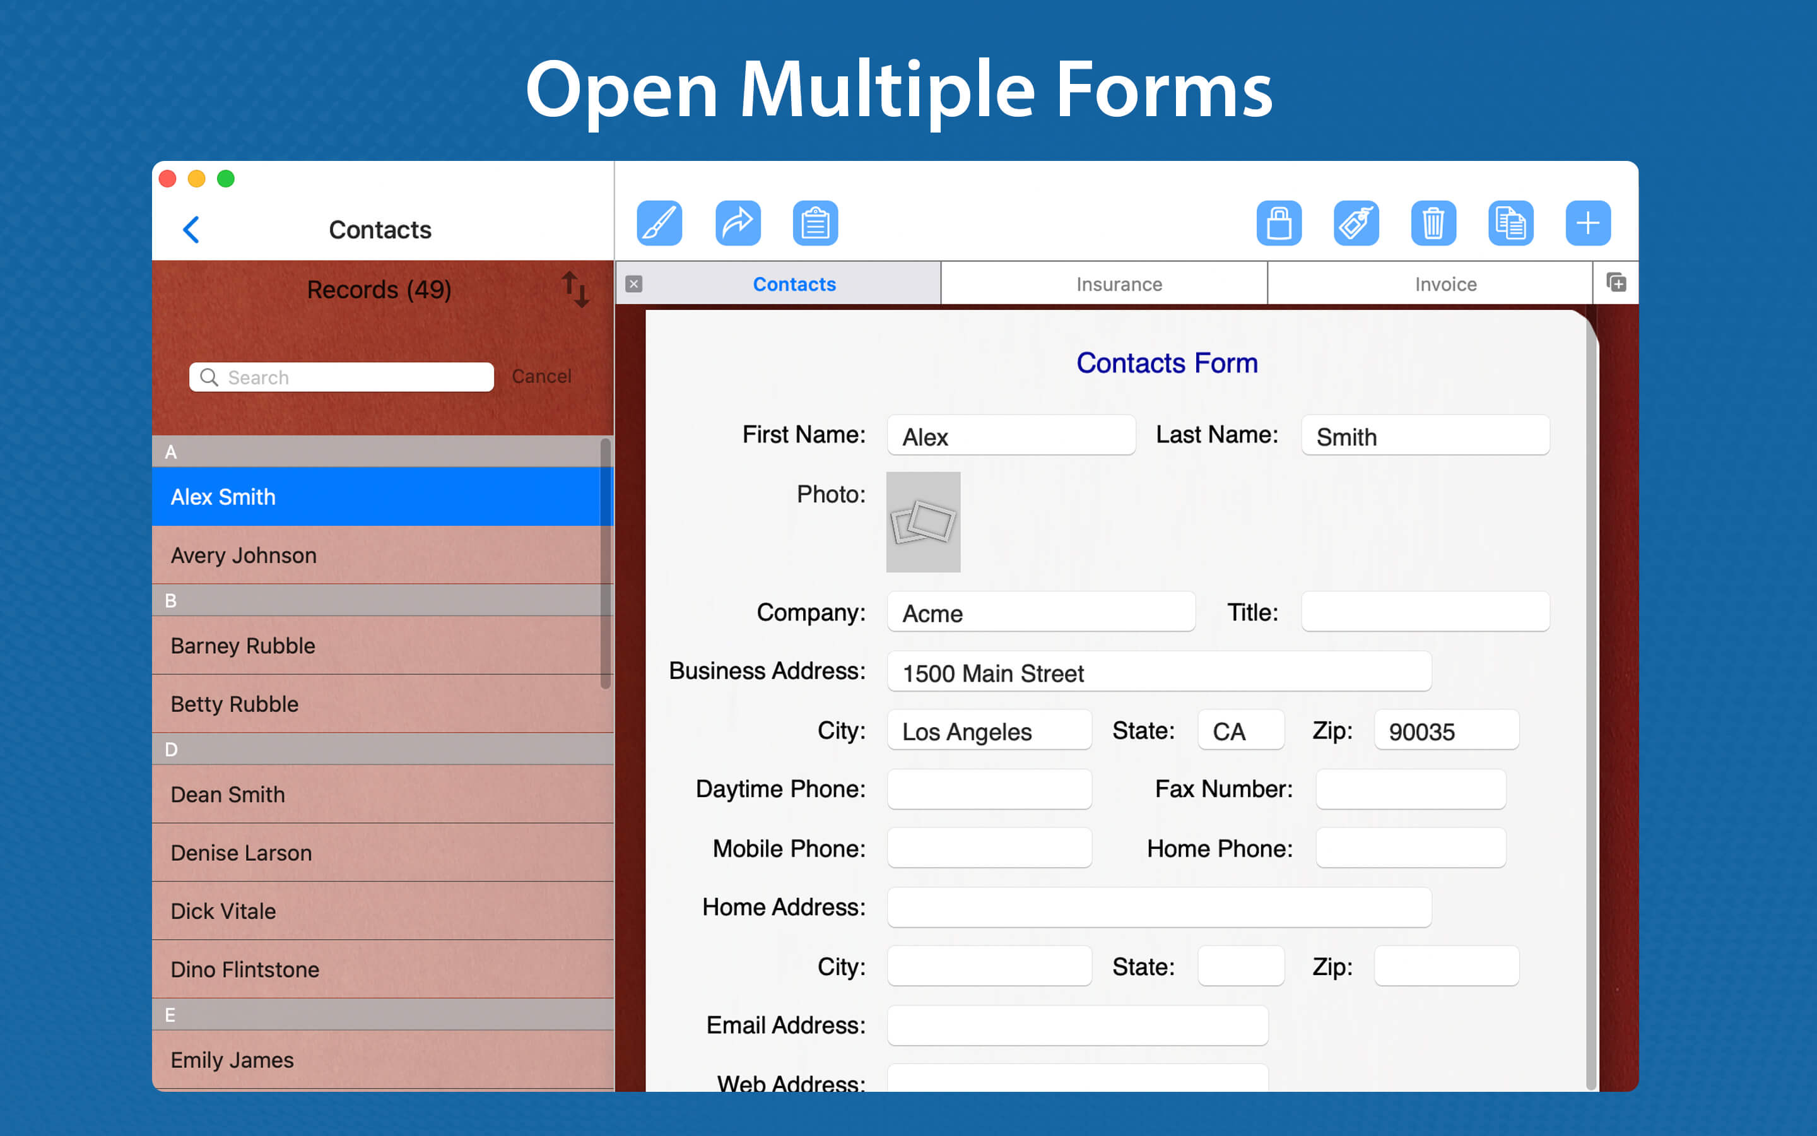Select the paintbrush form design tool
The image size is (1817, 1136).
click(x=659, y=222)
